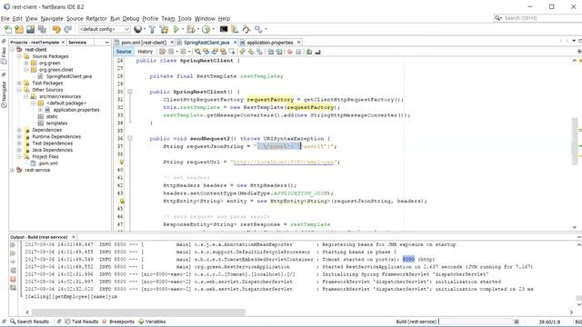Click the red Toggle Bookmark circle in editor toolbar
The width and height of the screenshot is (582, 327).
click(290, 52)
